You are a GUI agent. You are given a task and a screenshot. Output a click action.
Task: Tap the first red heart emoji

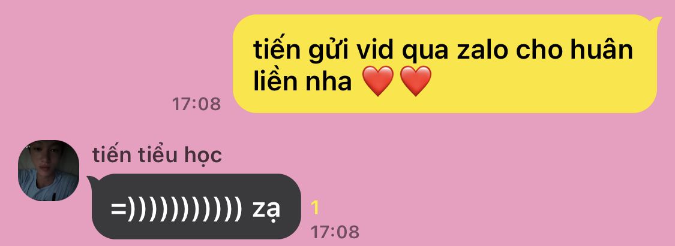pos(377,81)
